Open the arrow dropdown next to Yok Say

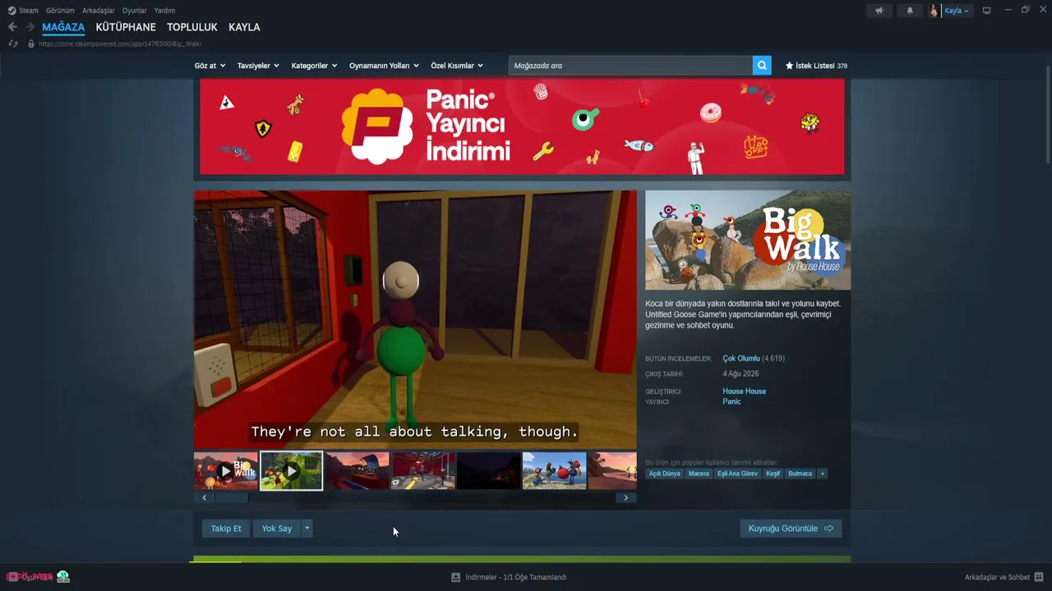(x=307, y=529)
